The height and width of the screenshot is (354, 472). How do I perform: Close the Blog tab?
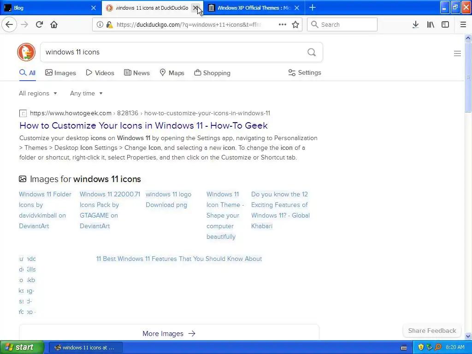pos(94,8)
